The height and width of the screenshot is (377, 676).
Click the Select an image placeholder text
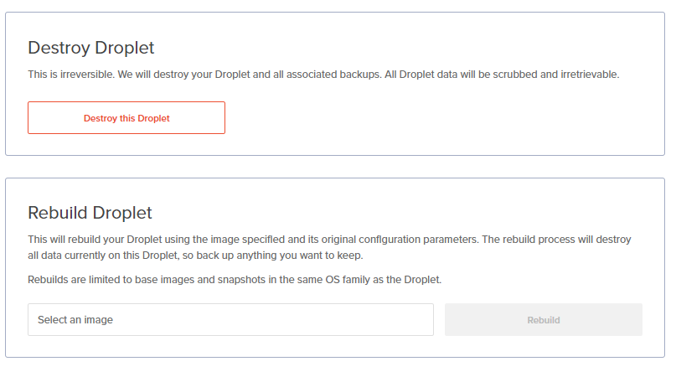coord(75,320)
